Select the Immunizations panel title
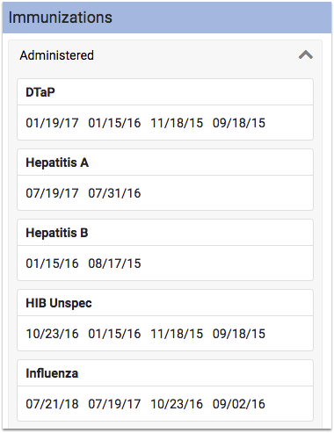 point(61,18)
